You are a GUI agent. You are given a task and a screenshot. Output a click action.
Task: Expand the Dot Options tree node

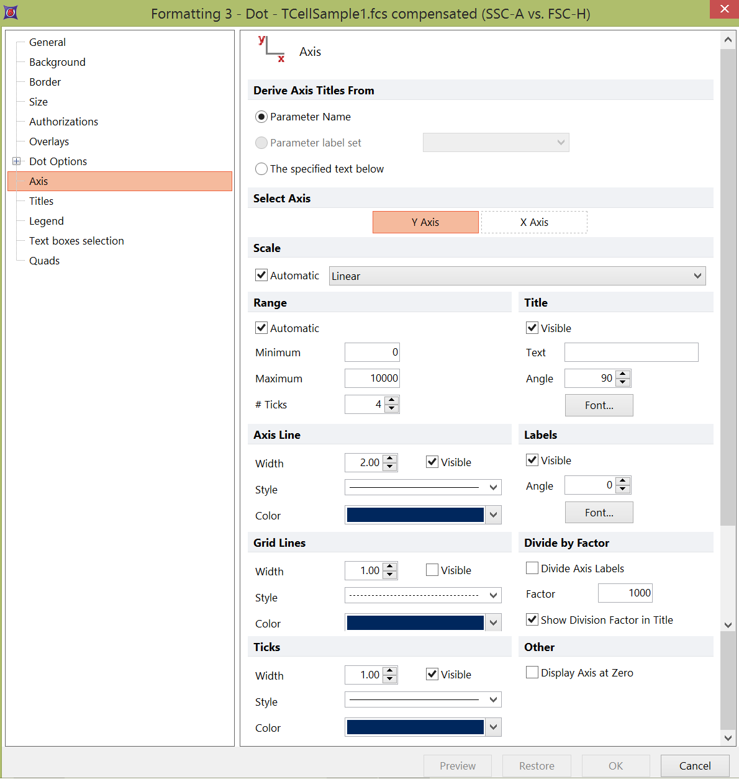point(17,161)
